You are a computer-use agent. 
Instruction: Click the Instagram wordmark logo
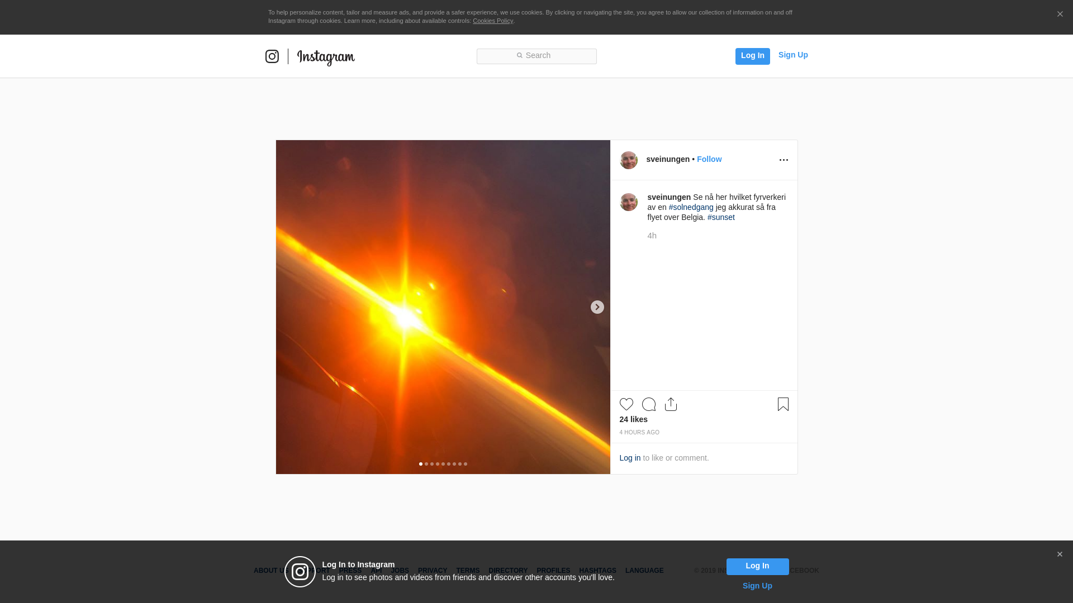[x=326, y=57]
